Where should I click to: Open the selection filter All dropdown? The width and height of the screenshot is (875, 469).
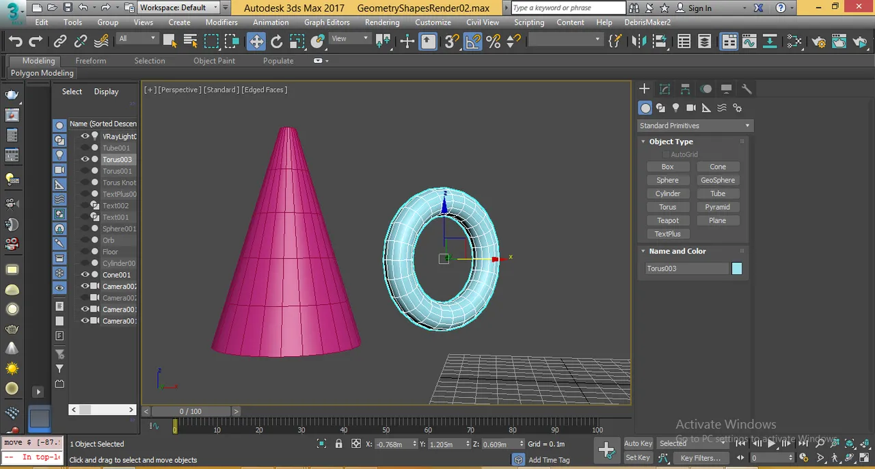137,38
